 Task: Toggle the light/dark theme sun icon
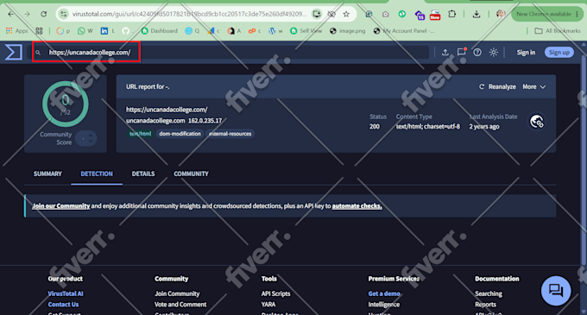494,53
